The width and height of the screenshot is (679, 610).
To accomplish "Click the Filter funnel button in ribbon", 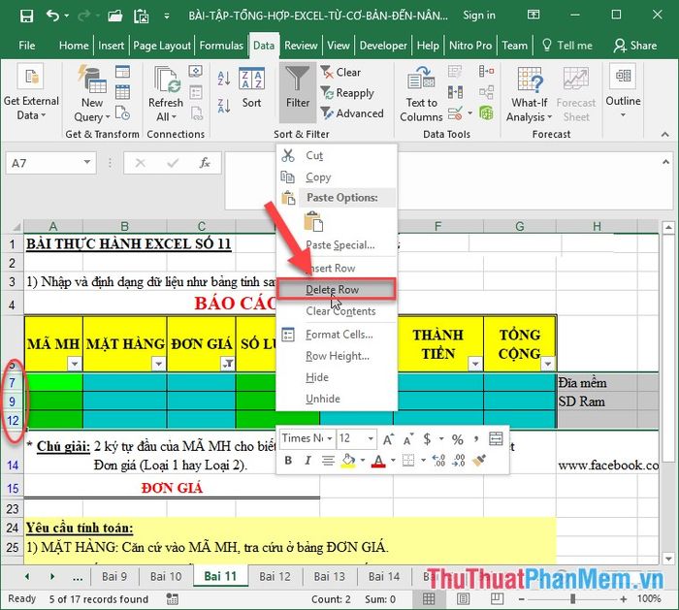I will [298, 87].
